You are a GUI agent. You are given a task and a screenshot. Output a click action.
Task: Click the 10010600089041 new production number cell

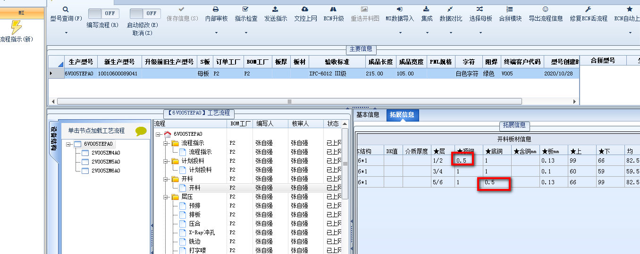click(119, 74)
